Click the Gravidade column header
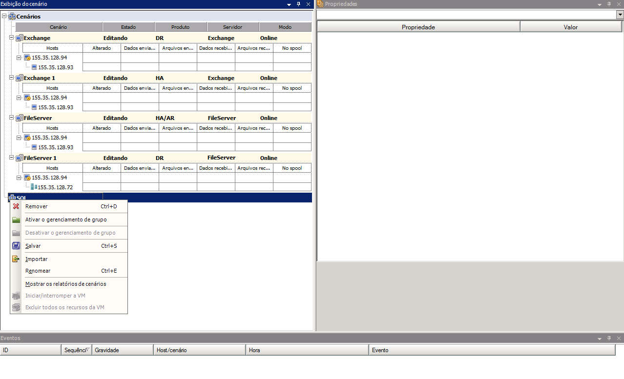Viewport: 624px width, 379px height. tap(123, 350)
